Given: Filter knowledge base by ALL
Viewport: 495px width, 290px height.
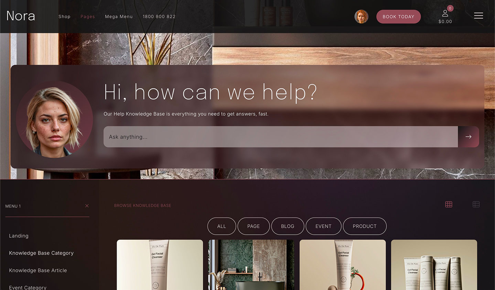Looking at the screenshot, I should [x=222, y=226].
